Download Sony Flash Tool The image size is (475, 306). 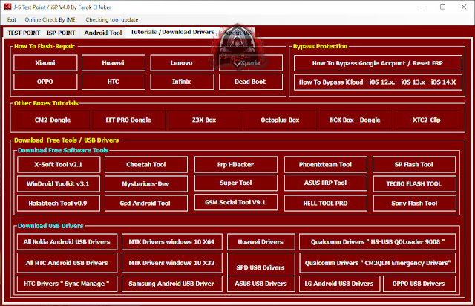click(414, 204)
